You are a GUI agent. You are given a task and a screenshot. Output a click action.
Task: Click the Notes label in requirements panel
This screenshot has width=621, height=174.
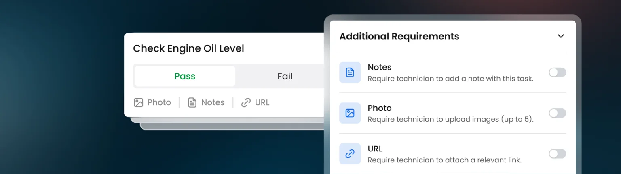click(x=380, y=67)
